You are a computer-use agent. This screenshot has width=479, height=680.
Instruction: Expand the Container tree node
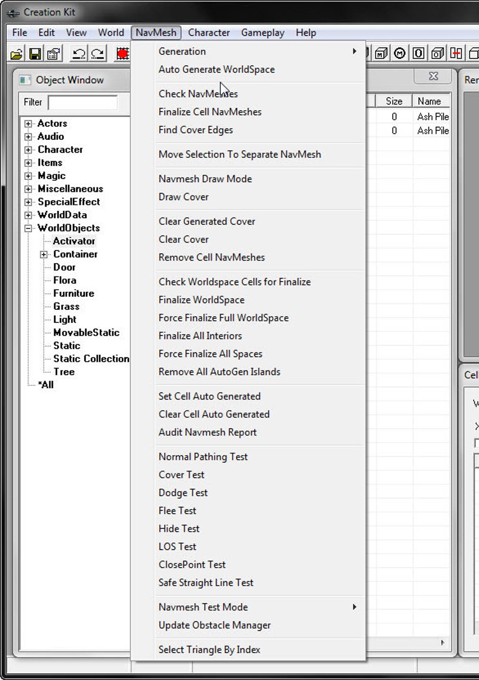(44, 255)
